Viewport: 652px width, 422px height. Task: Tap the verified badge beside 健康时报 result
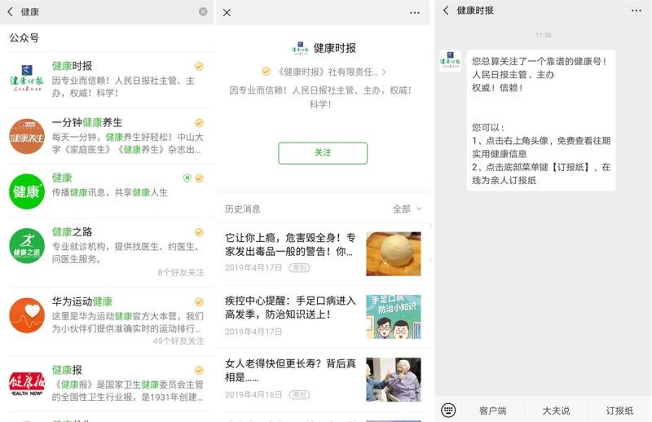coord(199,66)
